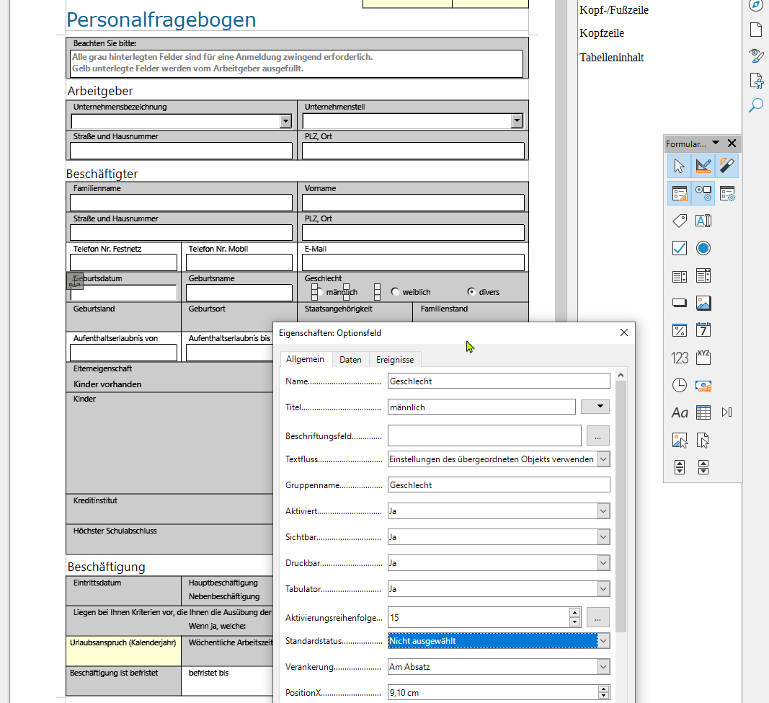Open Control Properties icon in Formular toolbar

(703, 193)
